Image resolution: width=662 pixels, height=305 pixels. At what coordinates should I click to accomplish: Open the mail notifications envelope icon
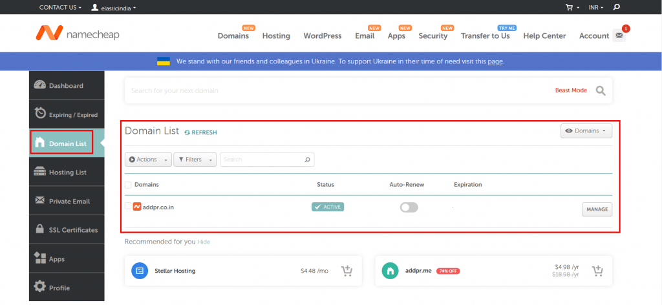619,36
